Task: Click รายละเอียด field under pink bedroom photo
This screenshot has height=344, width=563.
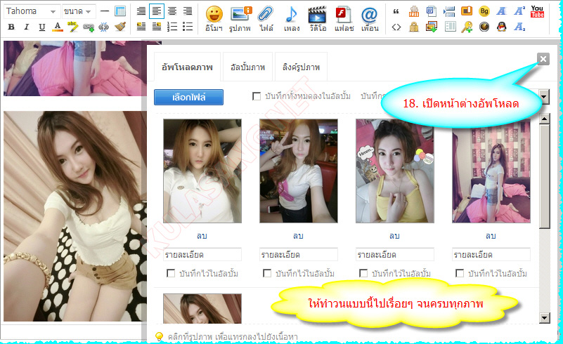Action: tap(491, 255)
